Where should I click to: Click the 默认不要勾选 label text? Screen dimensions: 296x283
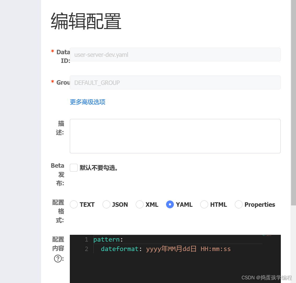[99, 168]
